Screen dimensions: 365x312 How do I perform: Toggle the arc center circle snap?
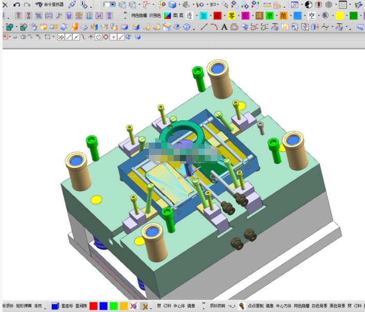[98, 37]
